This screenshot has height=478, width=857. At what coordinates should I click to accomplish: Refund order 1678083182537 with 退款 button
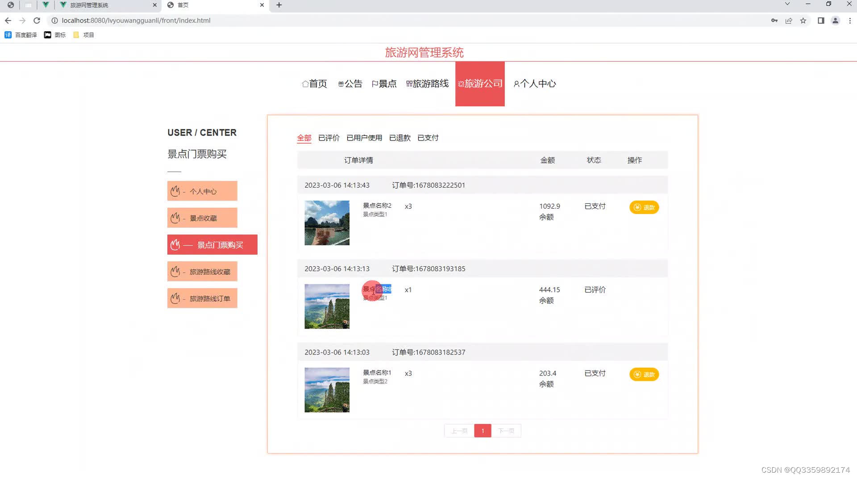644,375
